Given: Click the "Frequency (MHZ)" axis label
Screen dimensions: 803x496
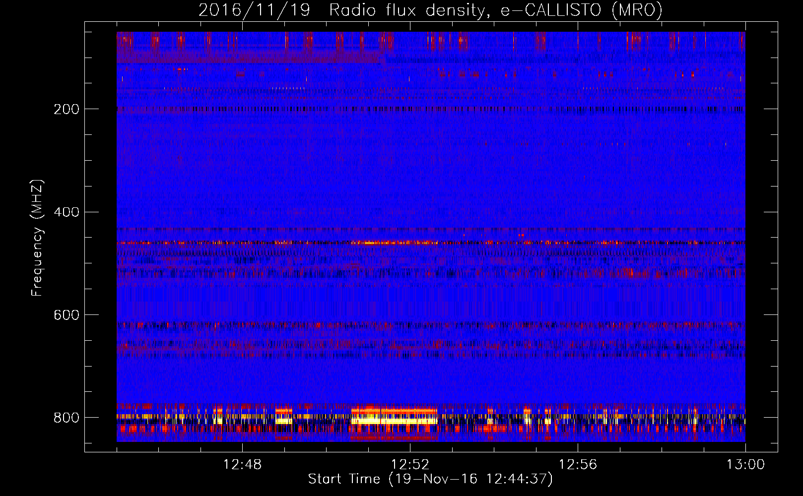Looking at the screenshot, I should tap(37, 238).
